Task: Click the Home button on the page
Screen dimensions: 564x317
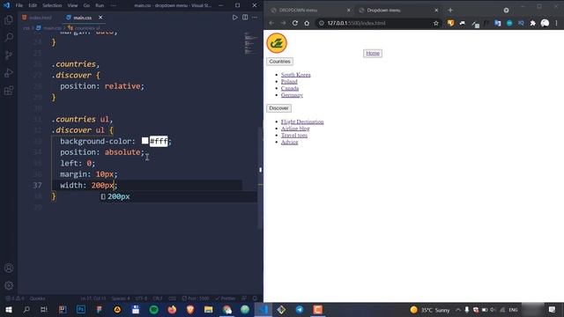Action: 373,53
